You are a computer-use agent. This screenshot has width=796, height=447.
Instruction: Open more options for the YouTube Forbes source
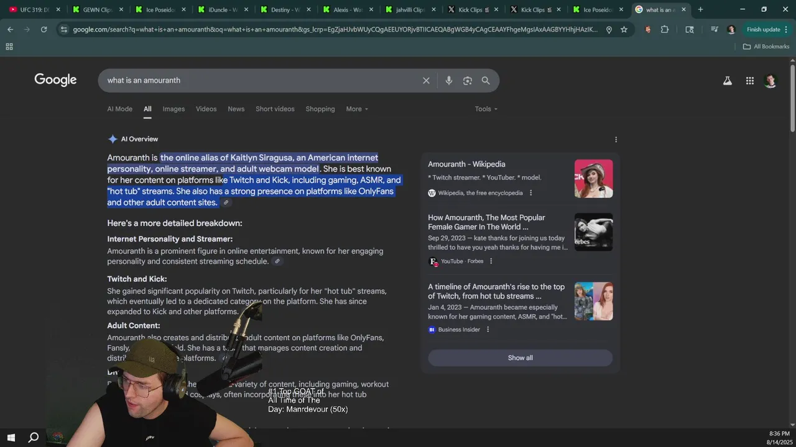tap(491, 261)
